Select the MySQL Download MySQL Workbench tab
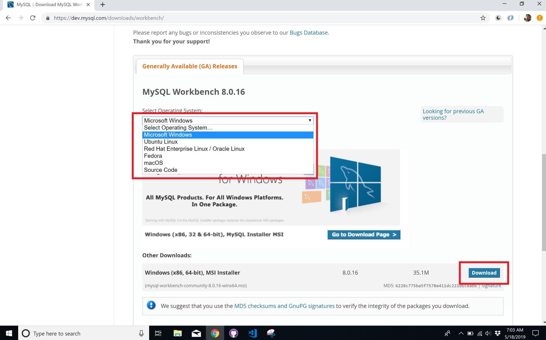 click(x=49, y=5)
